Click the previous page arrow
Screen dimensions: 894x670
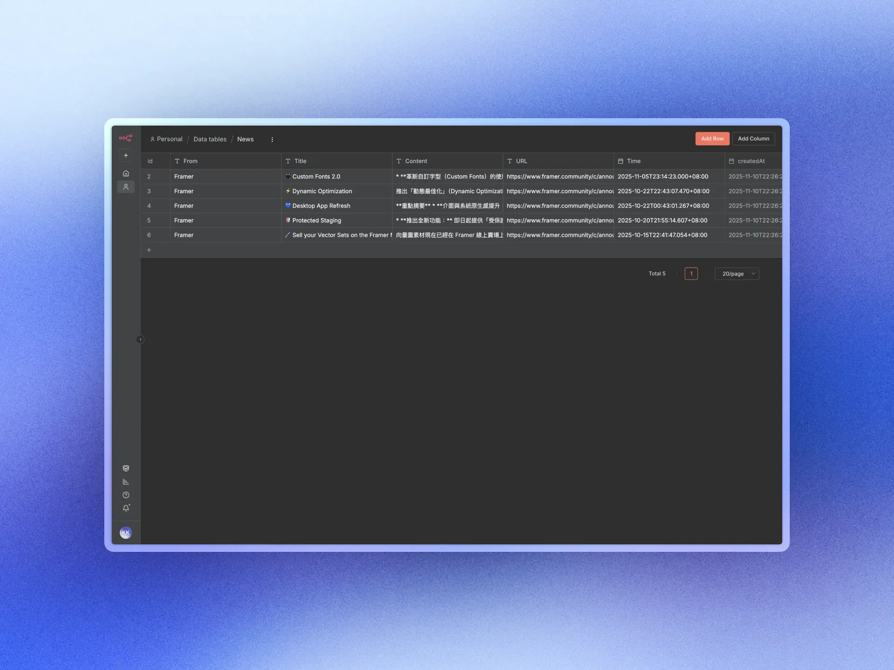(677, 274)
